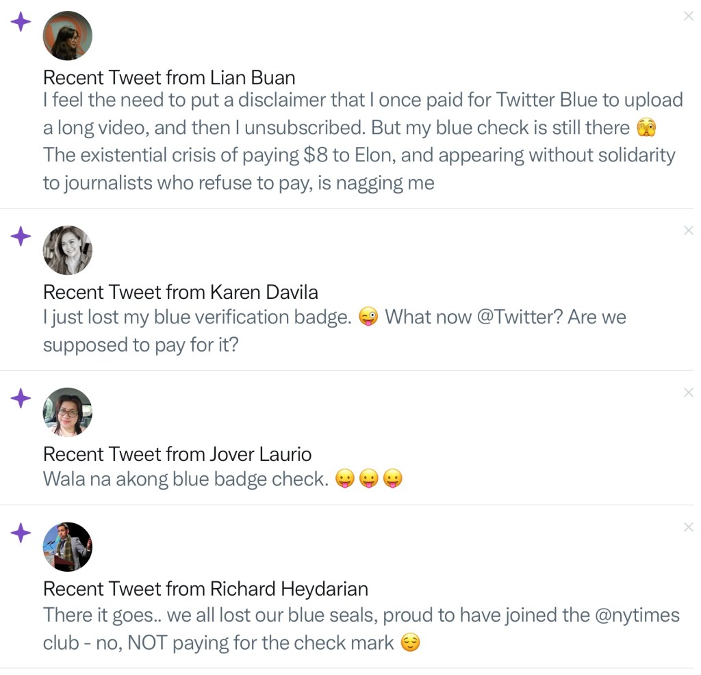This screenshot has height=675, width=701.
Task: Click the purple sparkle icon beside Lian Buan
Action: tap(21, 22)
